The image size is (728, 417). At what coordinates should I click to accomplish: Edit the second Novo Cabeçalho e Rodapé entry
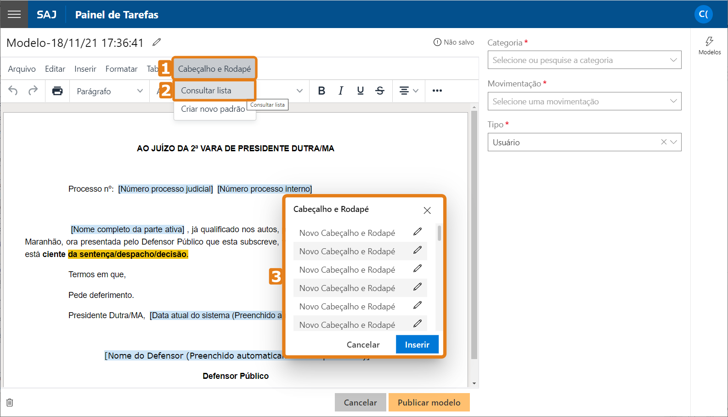[x=418, y=250]
